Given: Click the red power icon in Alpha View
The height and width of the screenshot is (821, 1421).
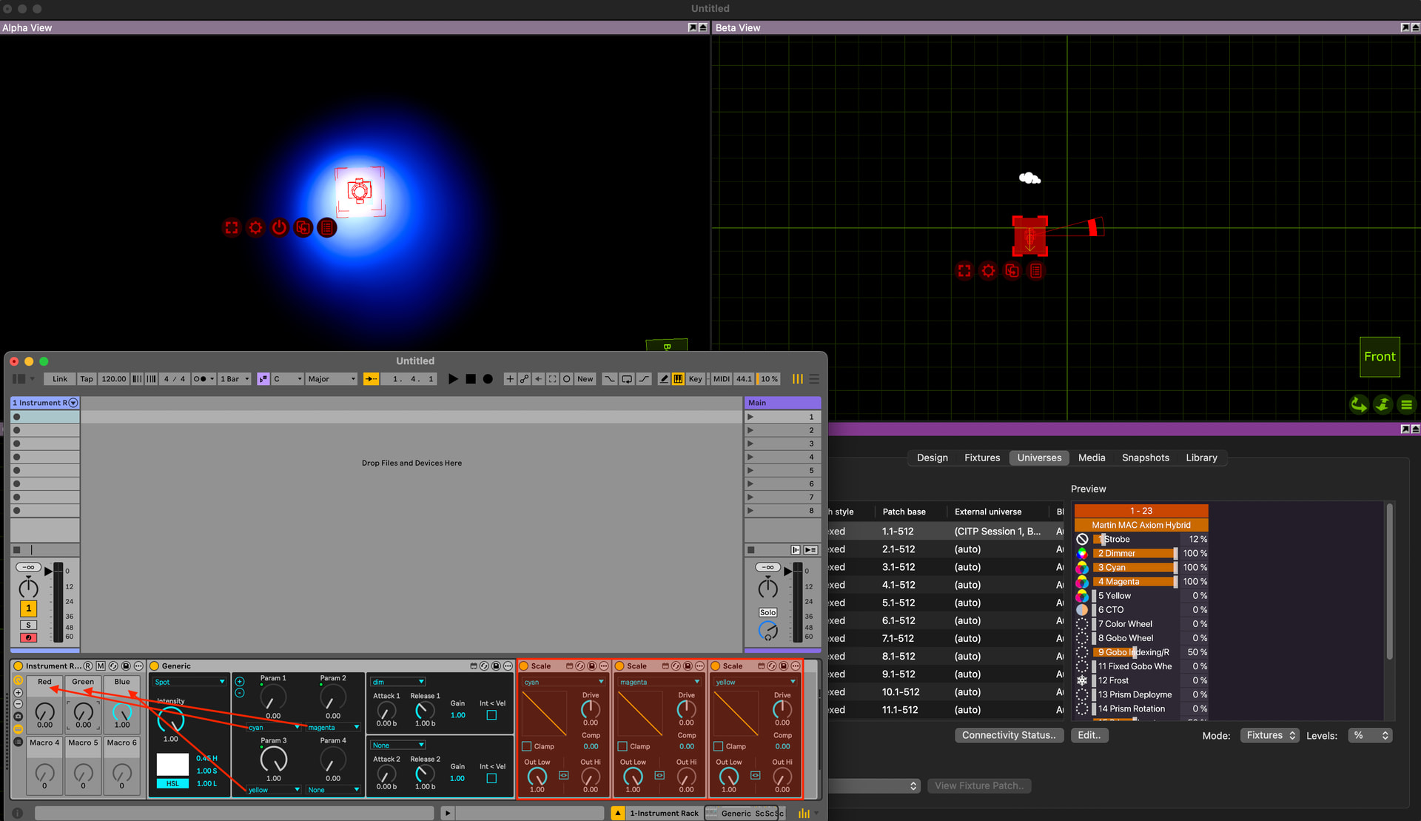Looking at the screenshot, I should click(x=279, y=228).
